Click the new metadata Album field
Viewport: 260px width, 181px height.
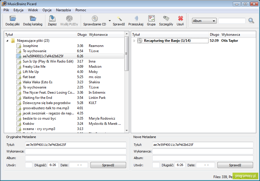[203, 158]
